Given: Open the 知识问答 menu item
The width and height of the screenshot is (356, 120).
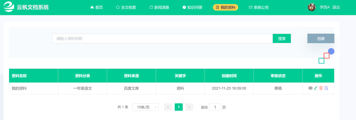Looking at the screenshot, I should (x=192, y=8).
